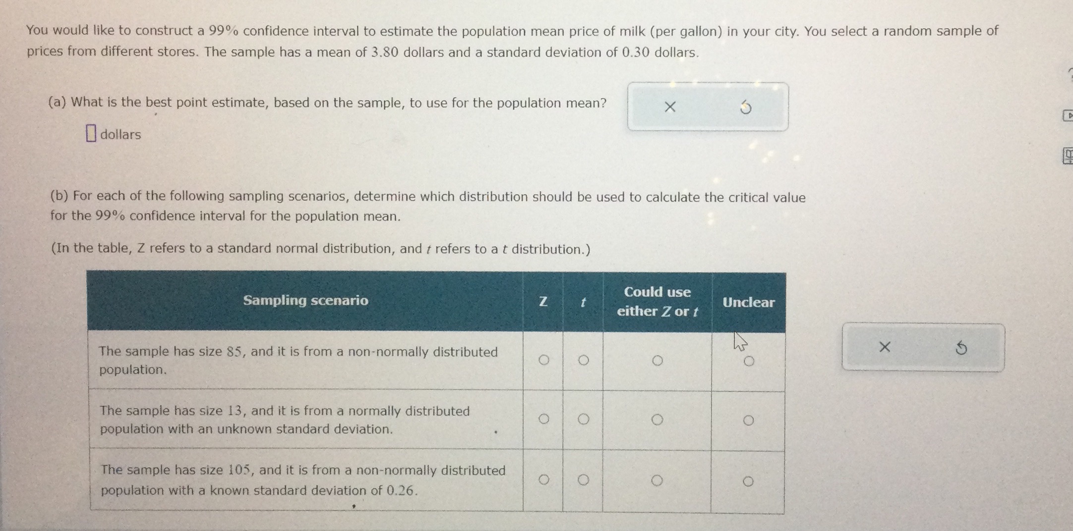Click the Unclear column header
The width and height of the screenshot is (1073, 531).
click(749, 301)
